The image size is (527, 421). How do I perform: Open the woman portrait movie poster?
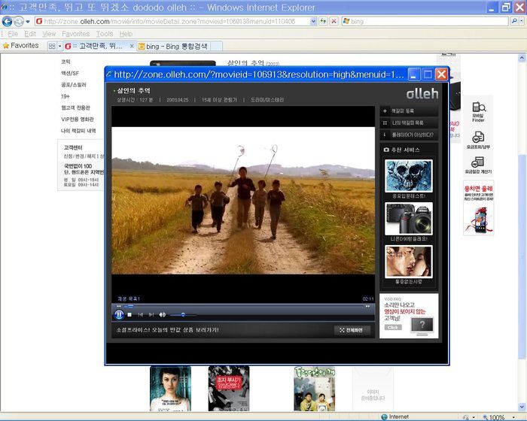coord(170,389)
